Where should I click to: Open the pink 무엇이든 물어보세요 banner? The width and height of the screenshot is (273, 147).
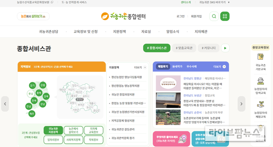[171, 139]
